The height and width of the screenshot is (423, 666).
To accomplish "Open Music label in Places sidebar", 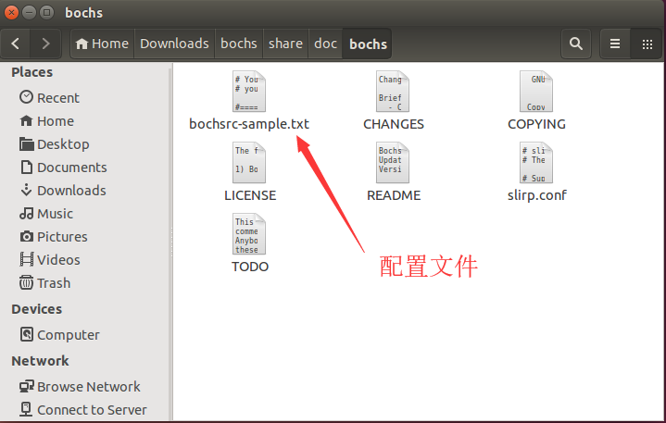I will pos(56,214).
